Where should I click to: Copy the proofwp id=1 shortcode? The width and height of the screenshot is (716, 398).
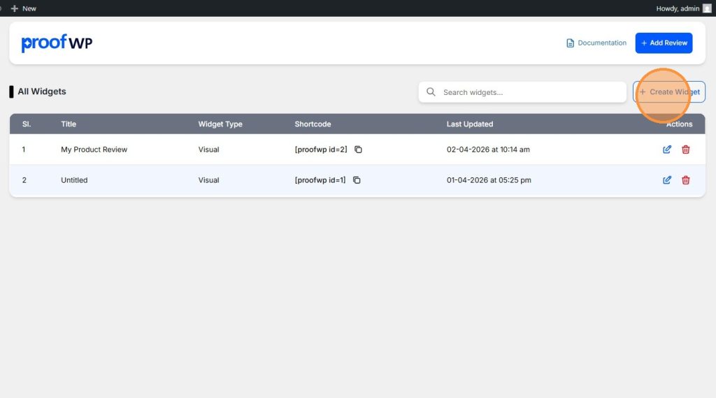[x=357, y=180]
